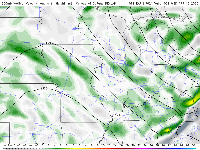Click the "10" value on the color scale

[x=73, y=145]
